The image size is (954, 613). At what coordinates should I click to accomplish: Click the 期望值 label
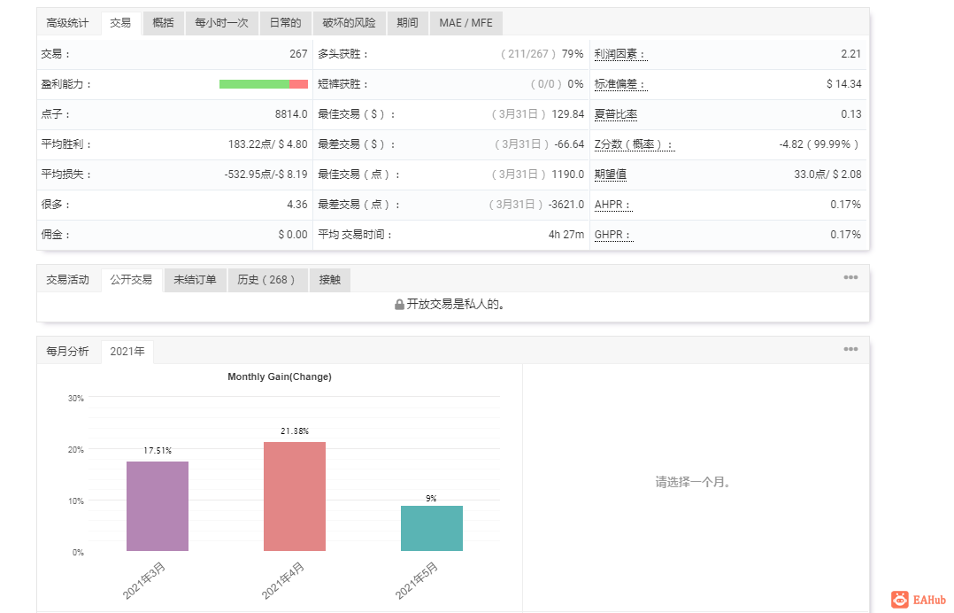[x=611, y=175]
